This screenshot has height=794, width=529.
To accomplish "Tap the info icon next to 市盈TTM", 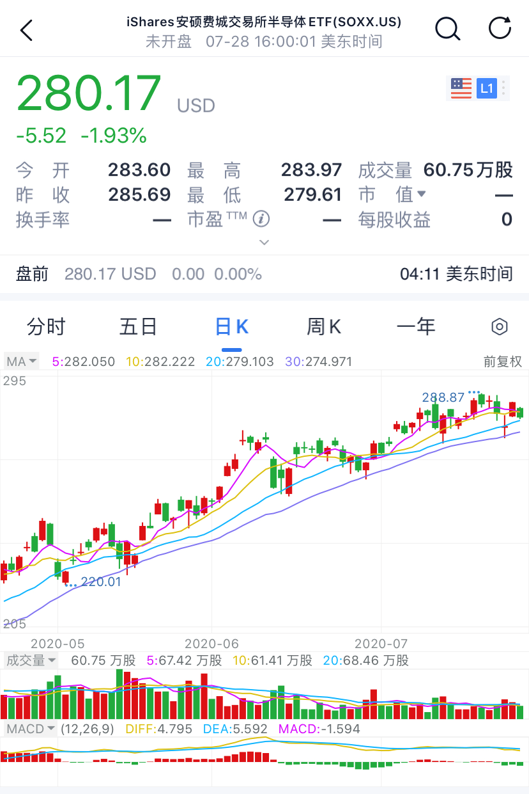I will click(261, 219).
